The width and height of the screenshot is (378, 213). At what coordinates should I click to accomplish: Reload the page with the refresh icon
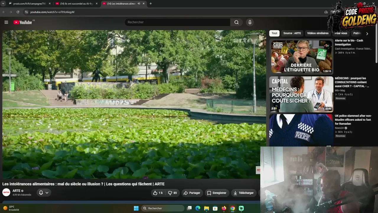point(18,12)
